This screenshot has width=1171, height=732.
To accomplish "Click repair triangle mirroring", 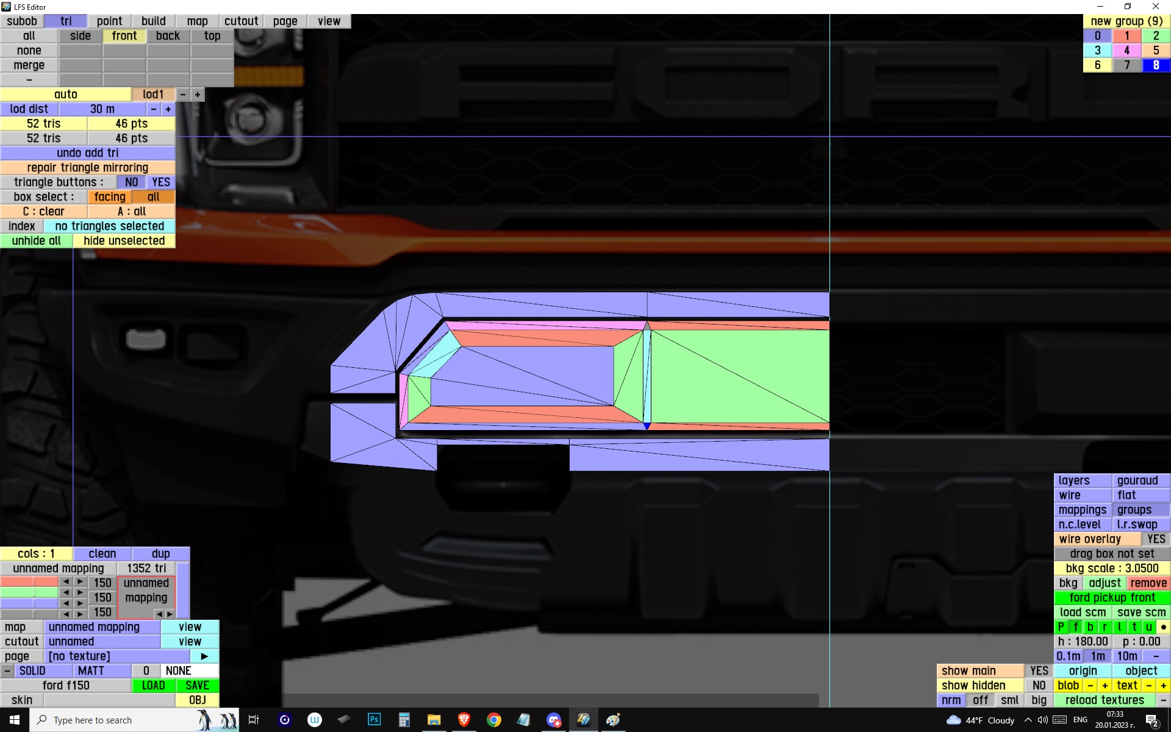I will pos(87,168).
